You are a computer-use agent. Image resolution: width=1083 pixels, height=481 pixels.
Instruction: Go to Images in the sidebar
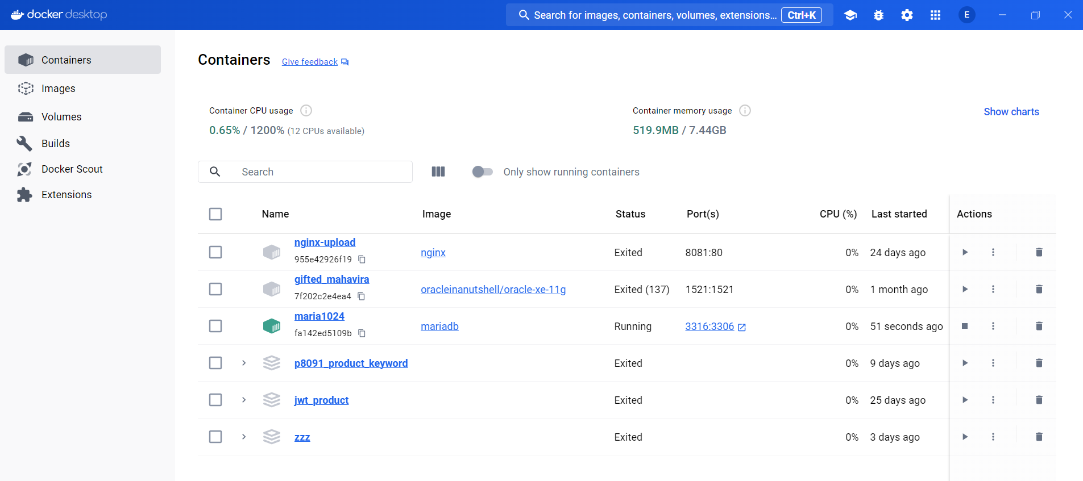[x=82, y=88]
